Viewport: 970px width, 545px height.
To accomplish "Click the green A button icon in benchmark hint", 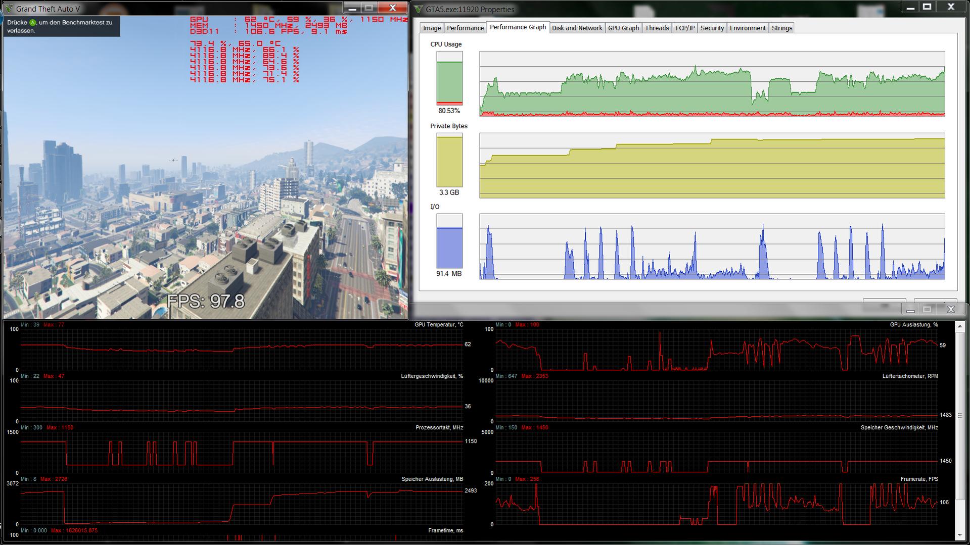I will [x=32, y=23].
